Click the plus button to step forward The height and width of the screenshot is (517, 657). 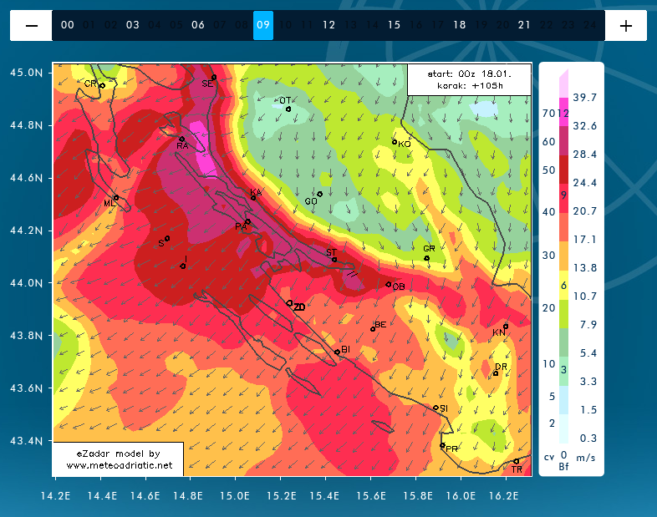[x=626, y=25]
